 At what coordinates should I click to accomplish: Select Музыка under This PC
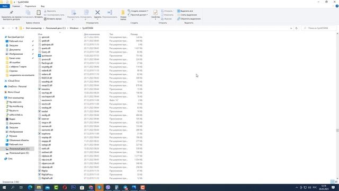[13, 136]
